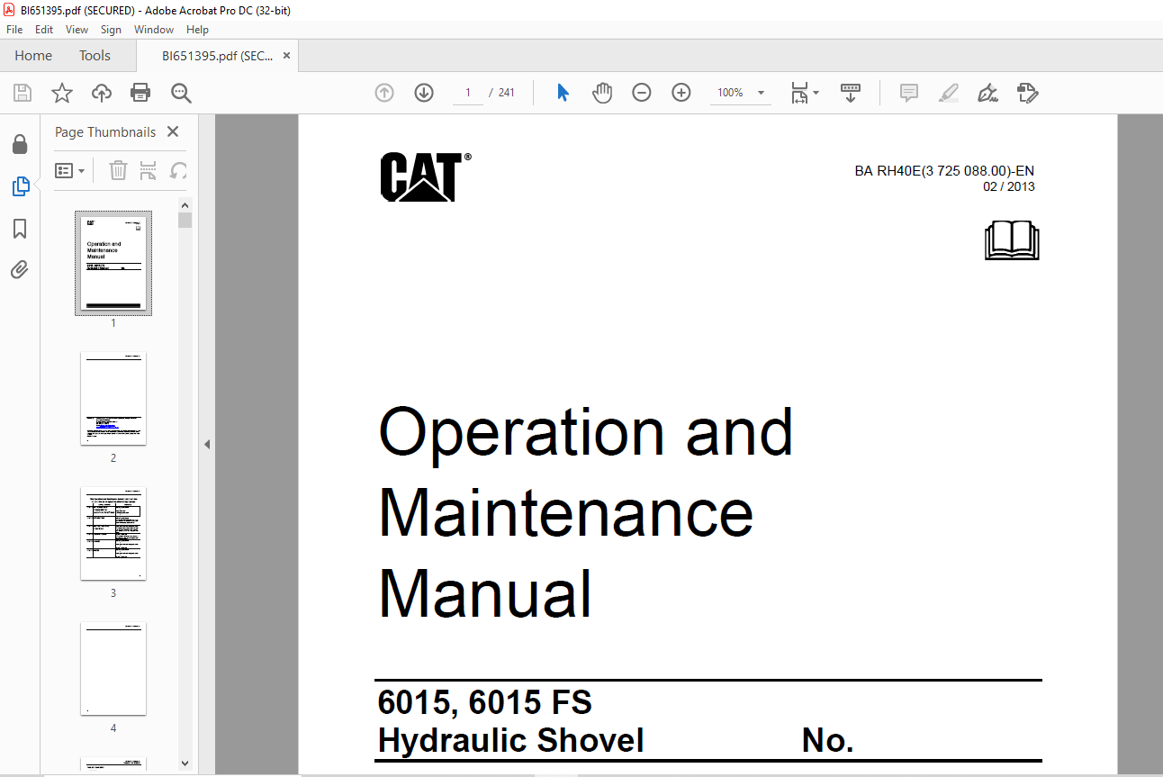
Task: Click the 'Operation and' title text
Action: pyautogui.click(x=586, y=432)
